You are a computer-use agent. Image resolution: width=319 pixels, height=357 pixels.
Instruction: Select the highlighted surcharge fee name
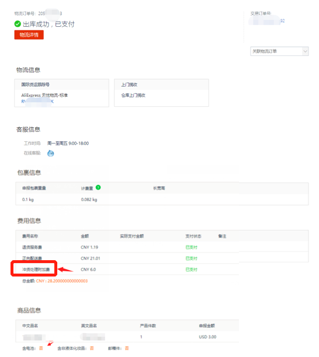tap(36, 269)
